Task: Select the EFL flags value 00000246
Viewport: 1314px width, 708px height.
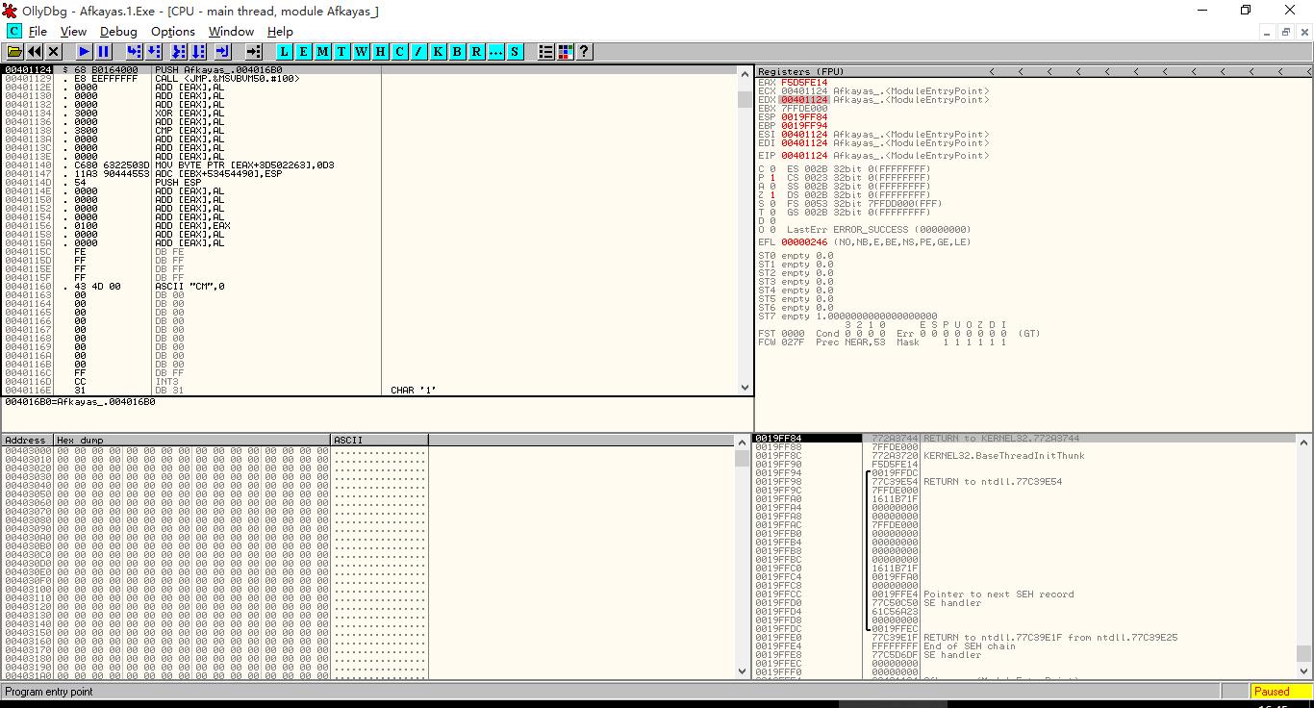Action: [x=804, y=242]
